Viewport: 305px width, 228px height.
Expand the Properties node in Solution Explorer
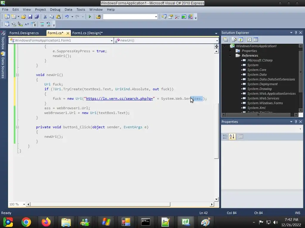(230, 51)
